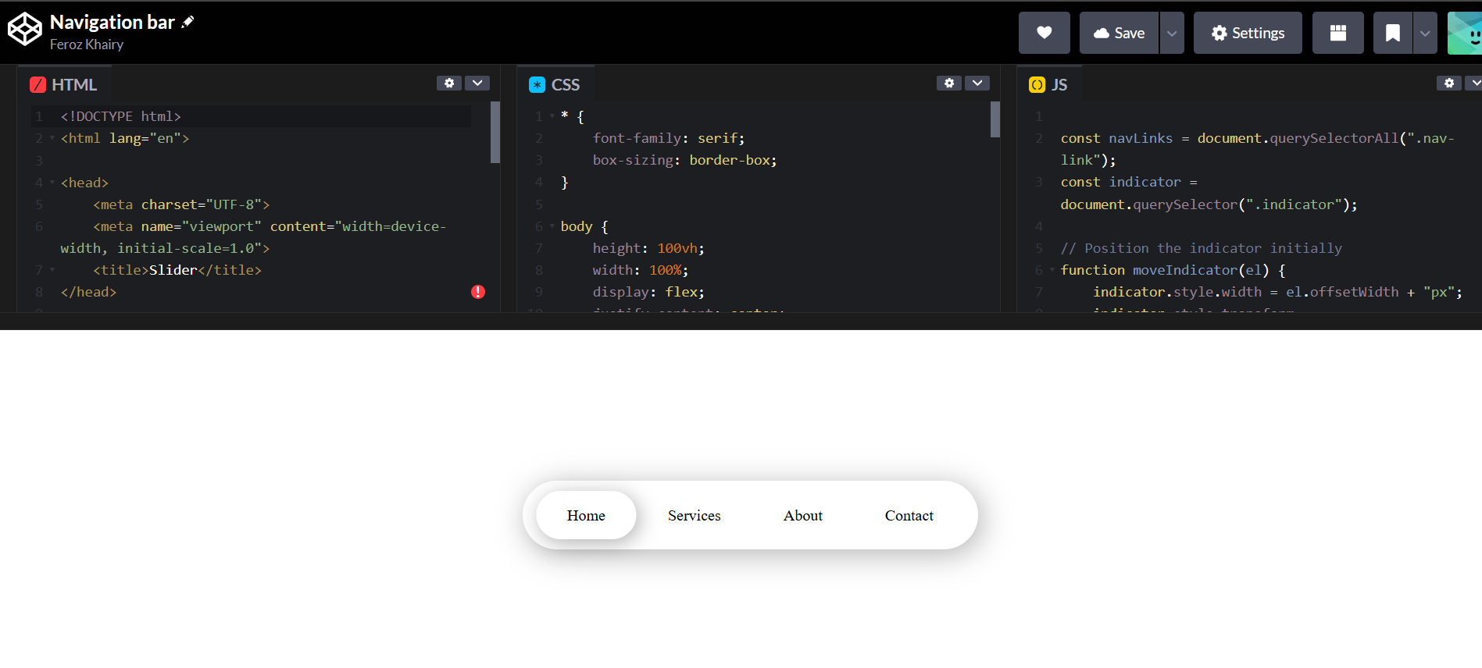Image resolution: width=1482 pixels, height=668 pixels.
Task: Expand the bookmark dropdown arrow
Action: tap(1425, 33)
